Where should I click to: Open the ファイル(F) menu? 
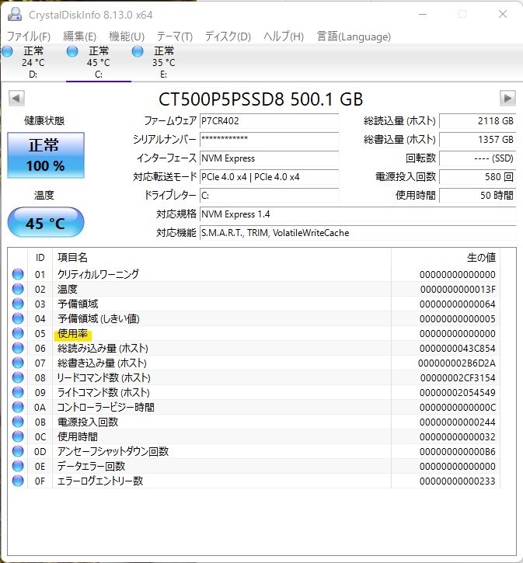(29, 36)
